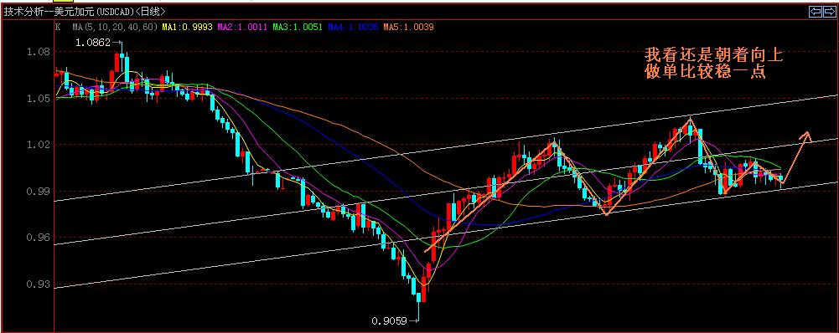
Task: Click the 1.0862 high price label
Action: click(x=93, y=42)
